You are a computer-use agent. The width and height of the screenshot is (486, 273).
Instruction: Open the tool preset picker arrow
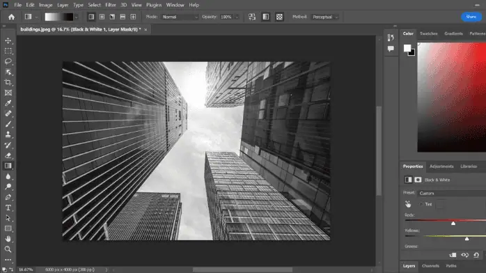37,17
